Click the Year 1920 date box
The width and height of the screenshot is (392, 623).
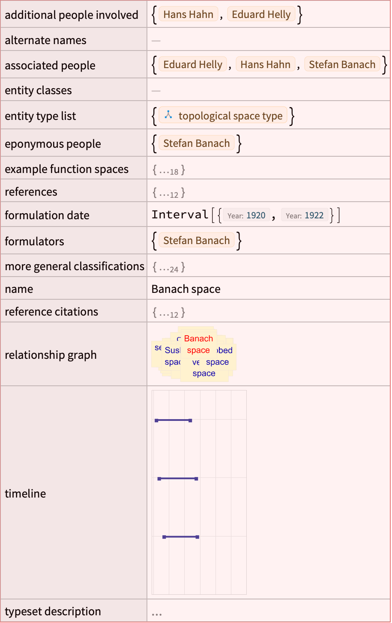(246, 215)
